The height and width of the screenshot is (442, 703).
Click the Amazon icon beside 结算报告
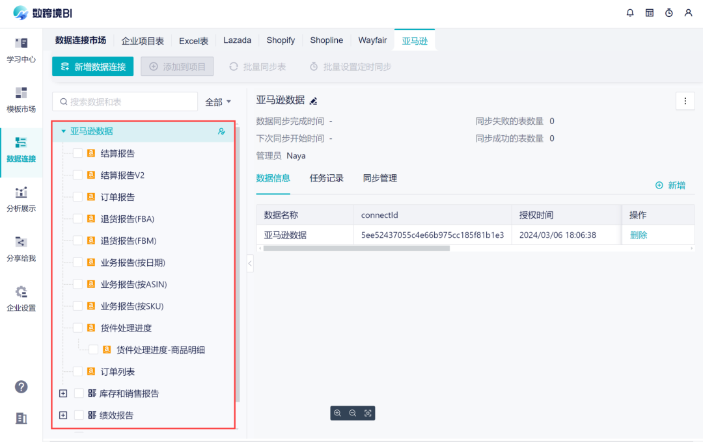pos(91,153)
